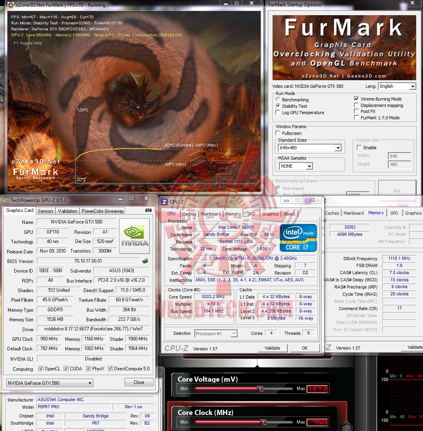423x431 pixels.
Task: Click the Core Clock Max value 950
Action: pos(317,422)
